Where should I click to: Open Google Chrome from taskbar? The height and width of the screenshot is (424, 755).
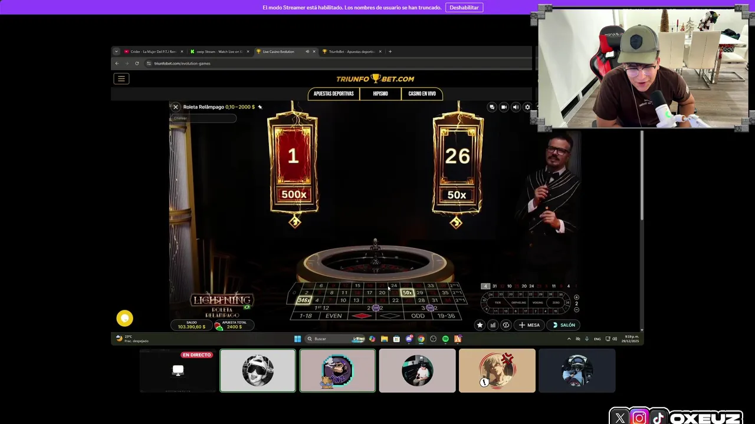click(x=421, y=339)
